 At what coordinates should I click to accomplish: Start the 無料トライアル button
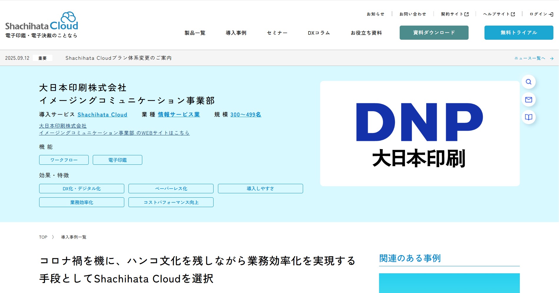click(519, 33)
